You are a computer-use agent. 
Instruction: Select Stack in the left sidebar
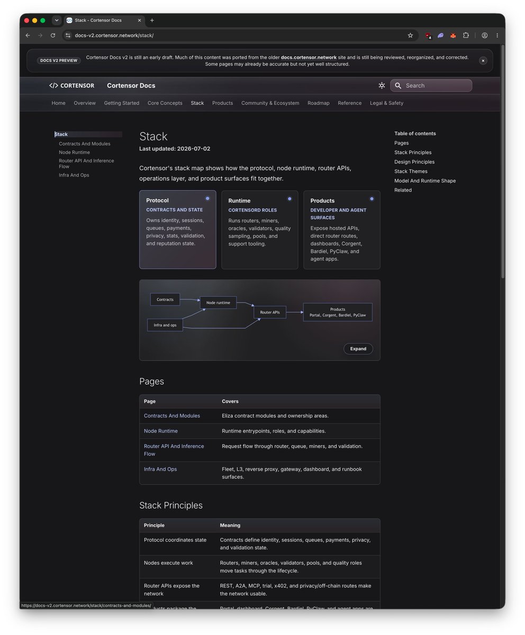click(x=88, y=134)
